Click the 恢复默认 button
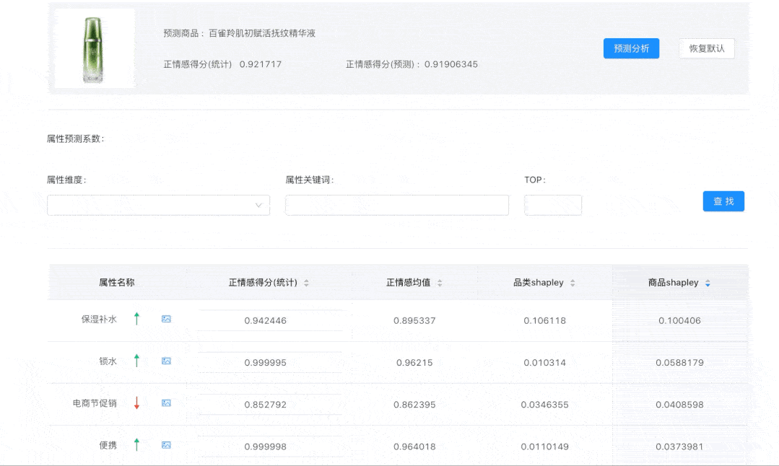779x466 pixels. pyautogui.click(x=706, y=49)
